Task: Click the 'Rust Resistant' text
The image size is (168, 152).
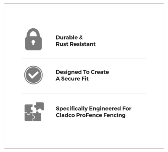Action: (x=76, y=44)
